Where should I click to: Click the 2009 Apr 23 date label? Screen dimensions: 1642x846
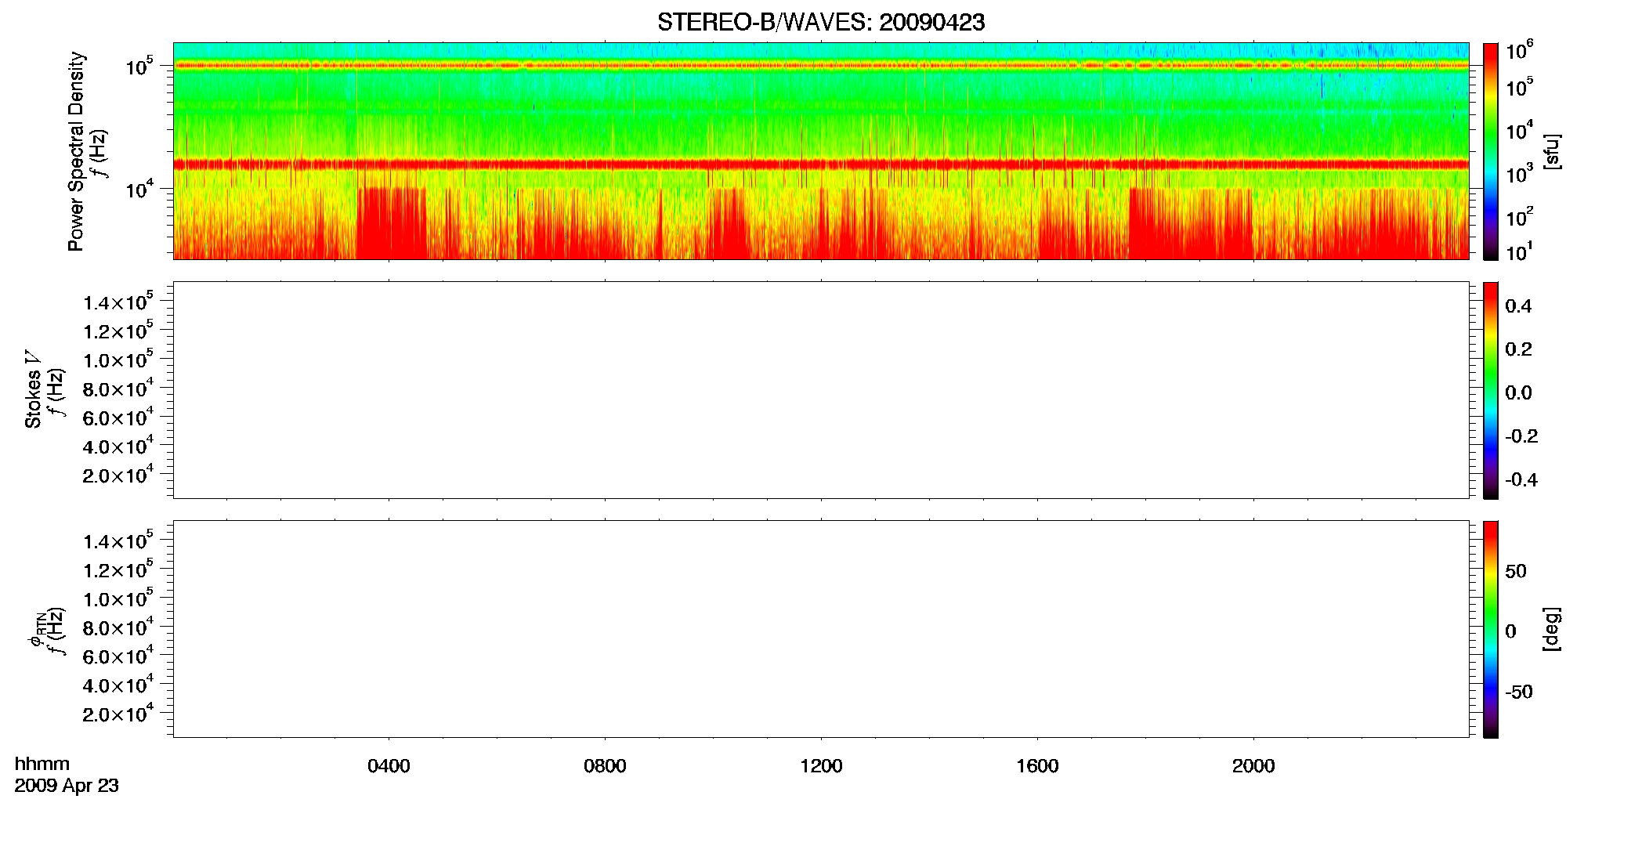pyautogui.click(x=67, y=786)
